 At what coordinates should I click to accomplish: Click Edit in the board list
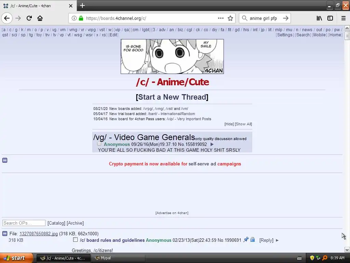(x=113, y=35)
